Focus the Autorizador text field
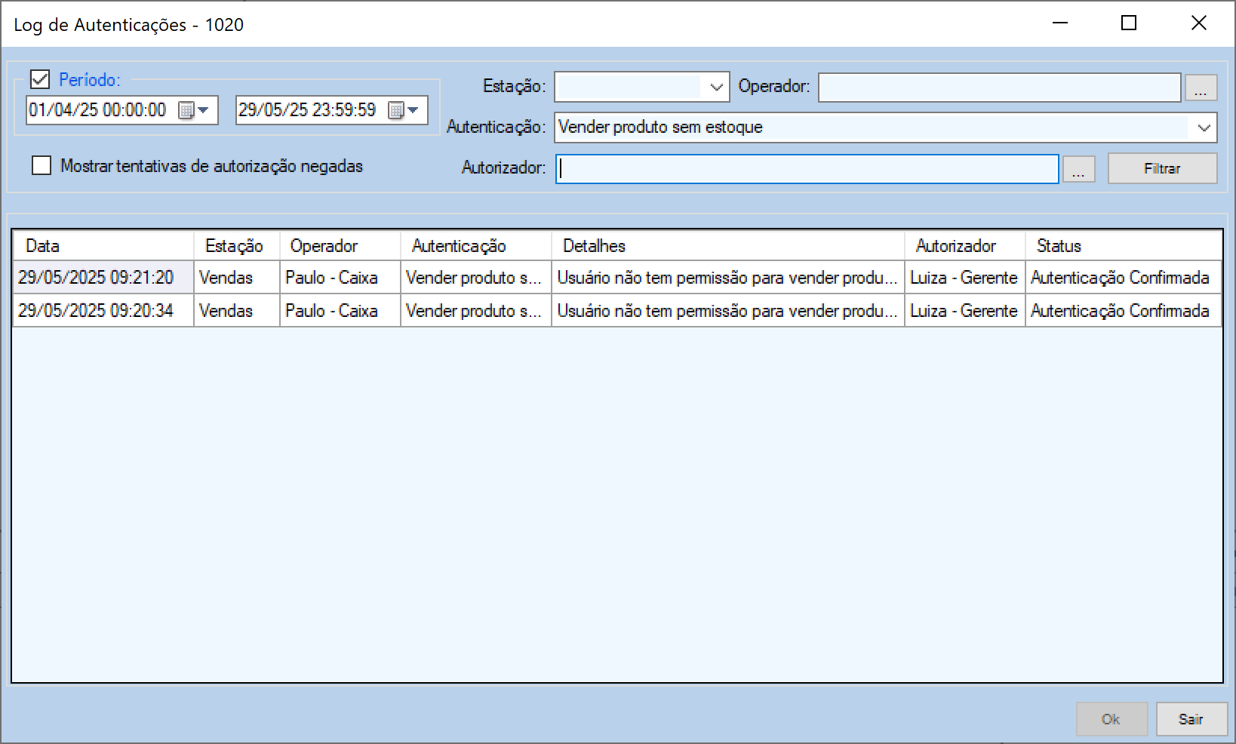Image resolution: width=1236 pixels, height=744 pixels. point(807,169)
